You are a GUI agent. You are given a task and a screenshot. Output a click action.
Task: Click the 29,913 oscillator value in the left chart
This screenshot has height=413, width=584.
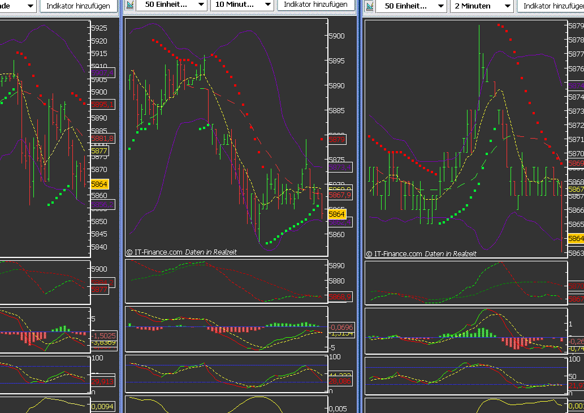(x=102, y=382)
